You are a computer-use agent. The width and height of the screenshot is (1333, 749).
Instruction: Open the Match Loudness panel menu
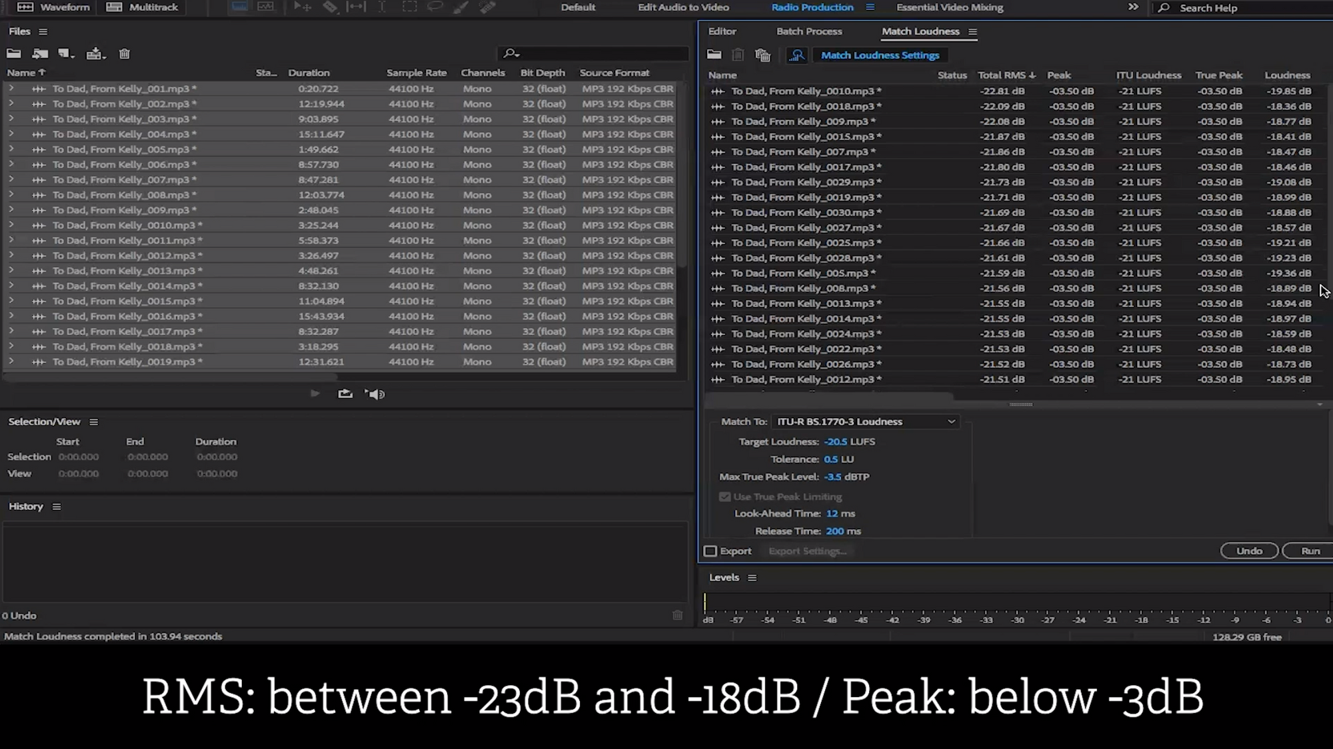972,31
